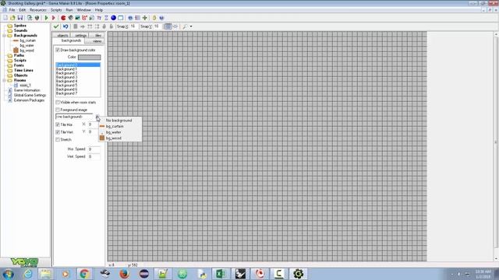
Task: Collapse the Backgrounds folder in resource tree
Action: pyautogui.click(x=5, y=36)
